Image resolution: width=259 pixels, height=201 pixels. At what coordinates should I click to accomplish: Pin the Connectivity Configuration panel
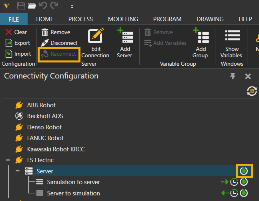tap(233, 76)
